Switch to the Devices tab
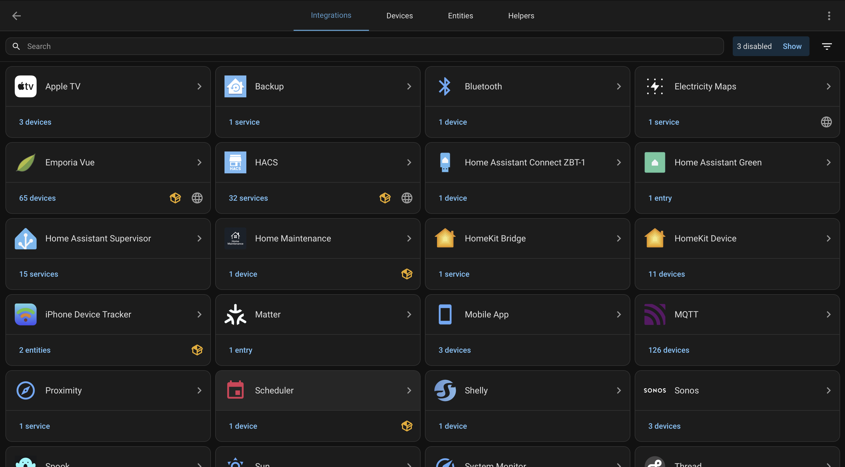This screenshot has height=467, width=845. click(x=399, y=16)
